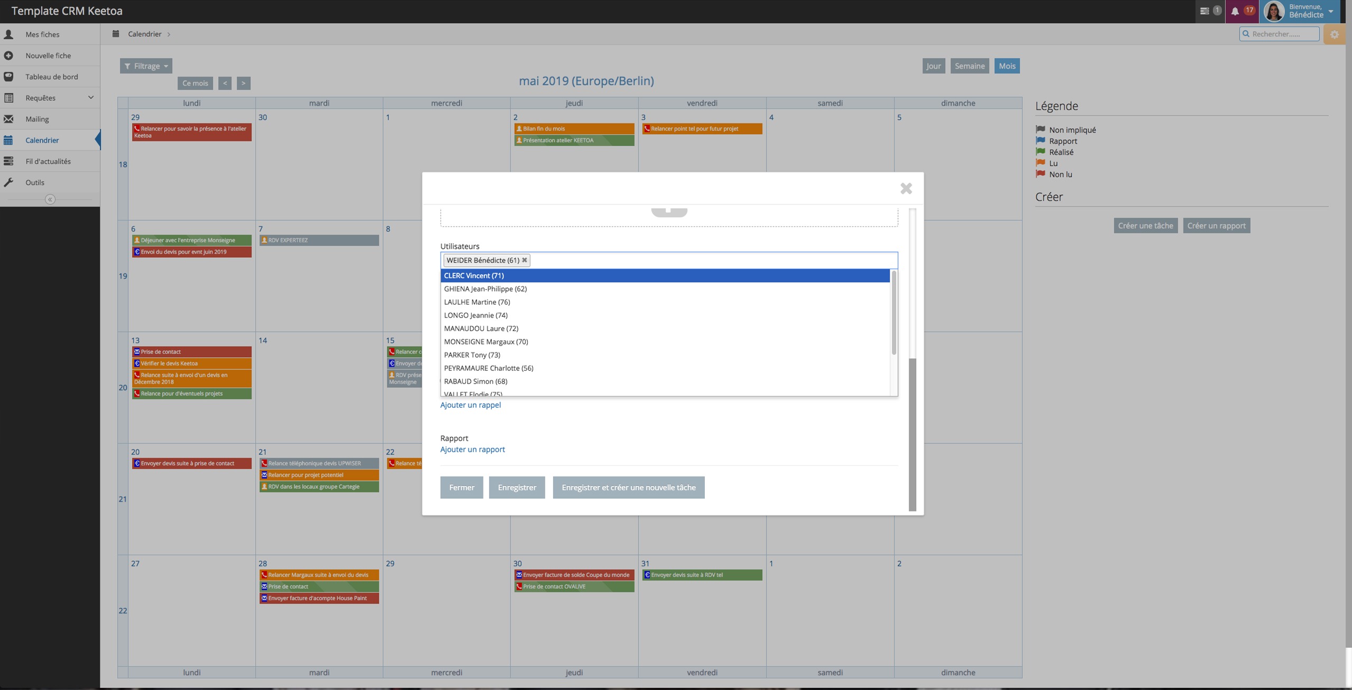Collapse the sidebar with the double-chevron icon
Viewport: 1352px width, 690px height.
point(50,200)
